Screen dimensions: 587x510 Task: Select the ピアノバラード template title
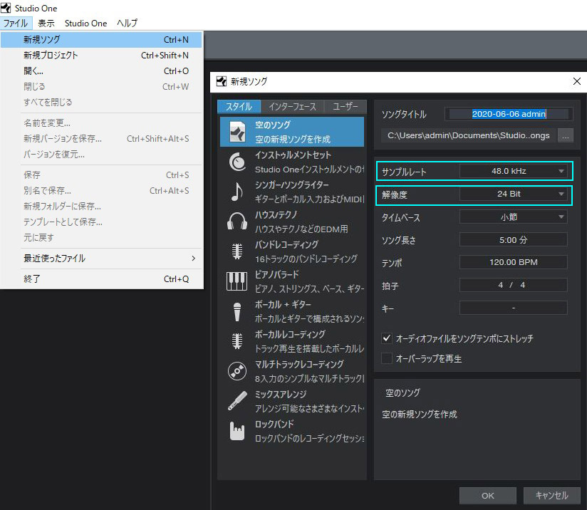[x=277, y=274]
